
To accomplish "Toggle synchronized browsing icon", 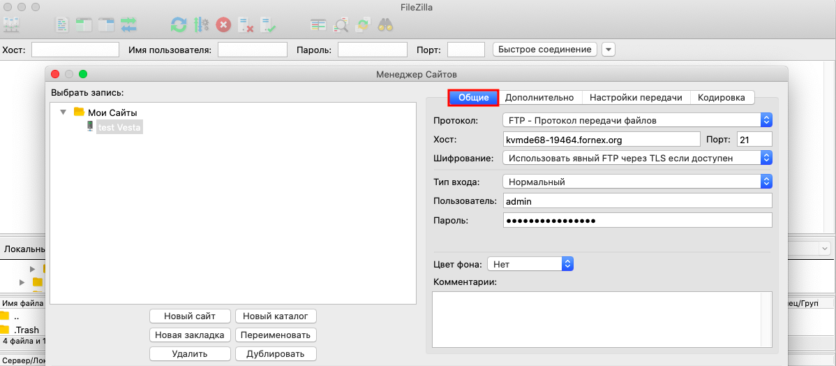I will pyautogui.click(x=363, y=24).
